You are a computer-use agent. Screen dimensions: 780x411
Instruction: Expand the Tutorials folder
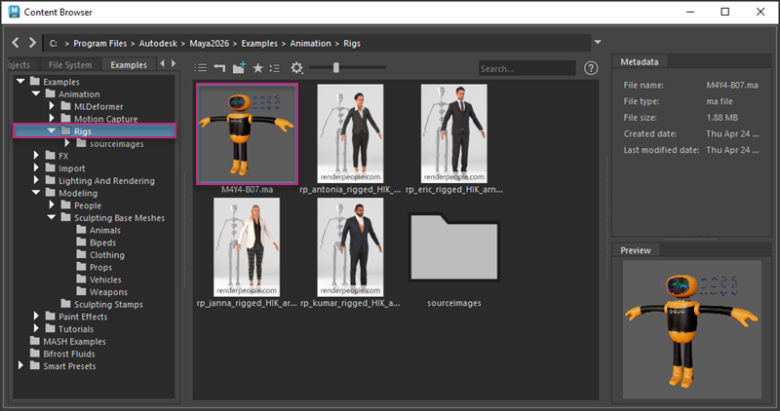pyautogui.click(x=36, y=328)
